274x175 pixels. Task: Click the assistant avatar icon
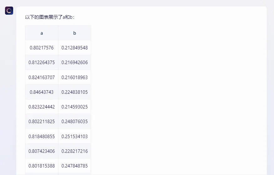click(9, 11)
